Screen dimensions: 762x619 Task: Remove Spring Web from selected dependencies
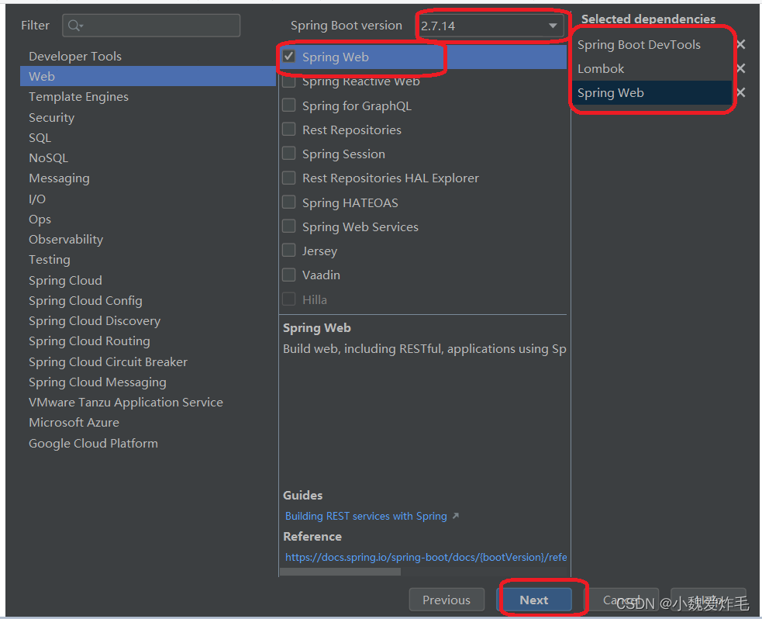(x=741, y=92)
